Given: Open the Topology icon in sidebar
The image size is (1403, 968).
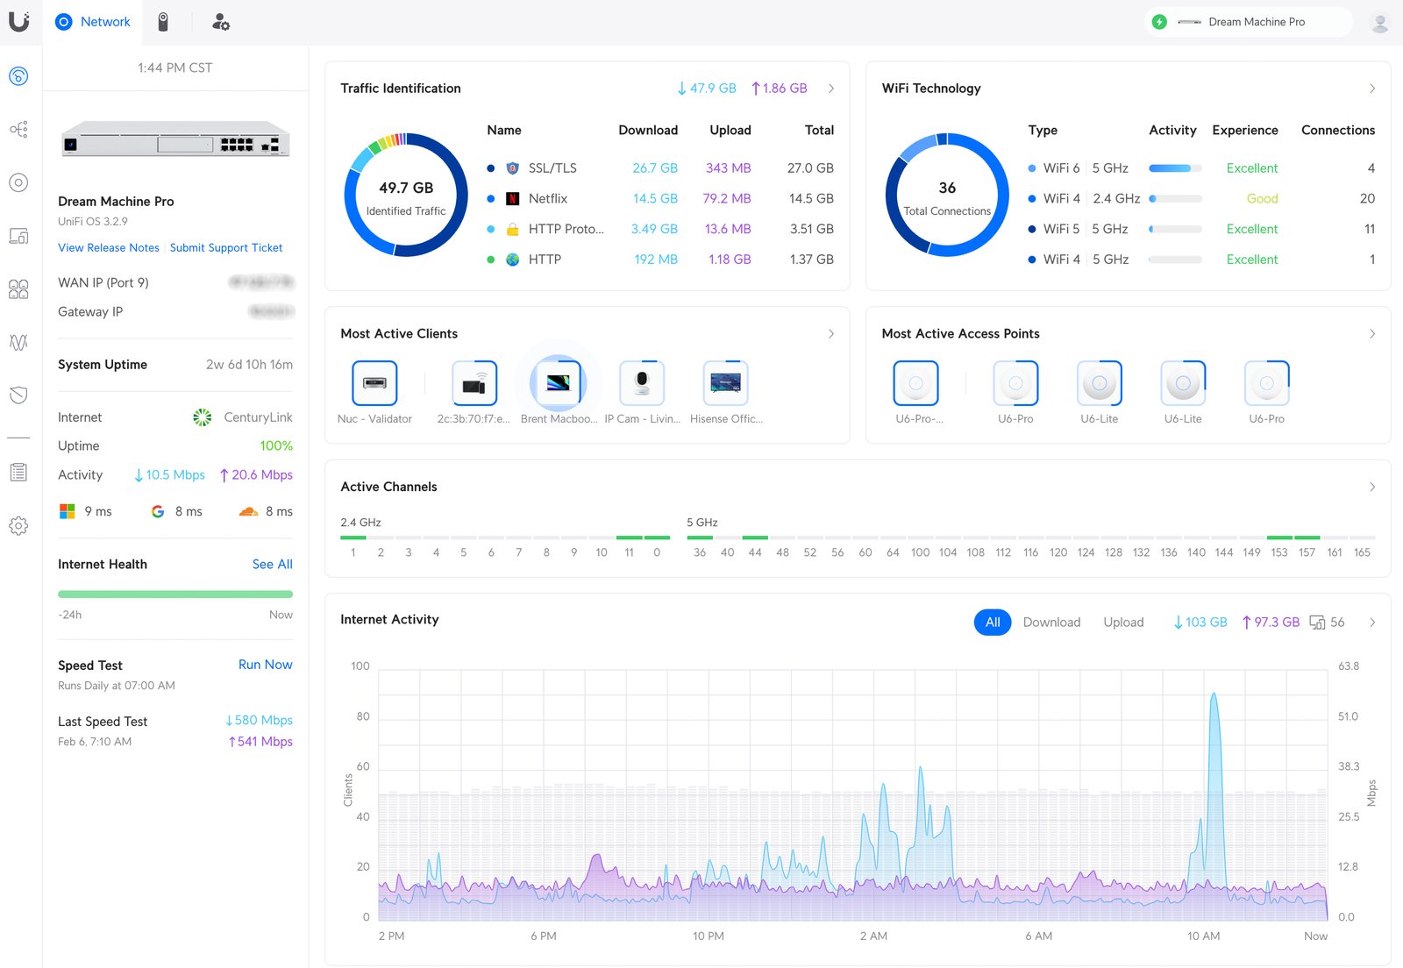Looking at the screenshot, I should pos(18,130).
